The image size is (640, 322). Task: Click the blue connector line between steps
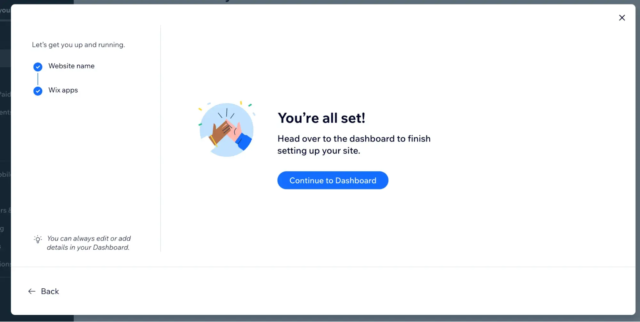point(38,79)
